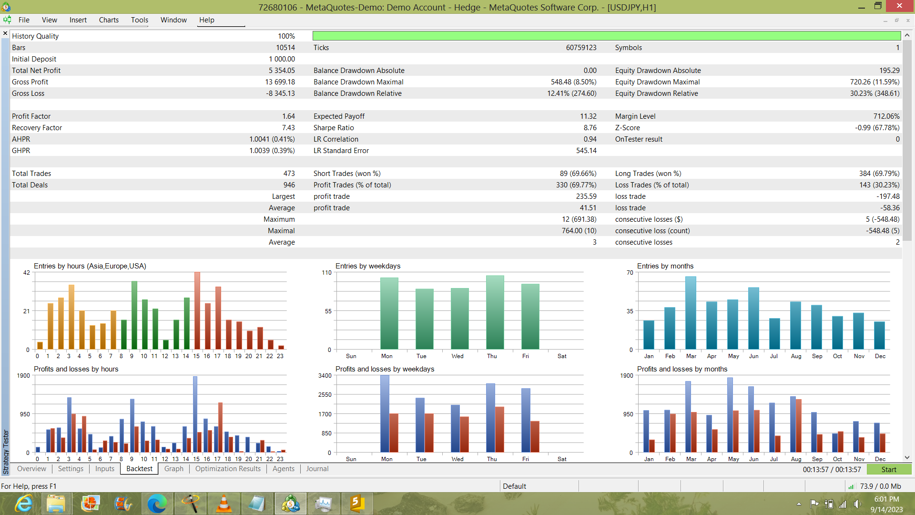The image size is (915, 515).
Task: Open Notepad from the taskbar
Action: coord(257,504)
